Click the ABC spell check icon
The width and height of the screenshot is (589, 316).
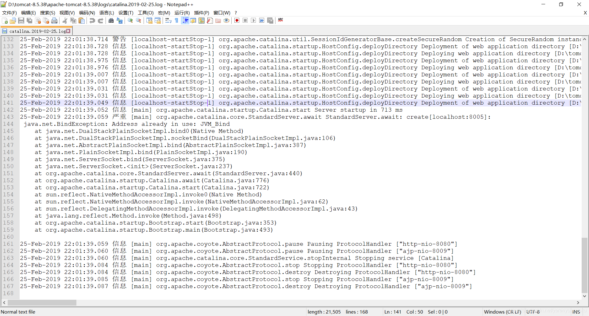pos(280,21)
